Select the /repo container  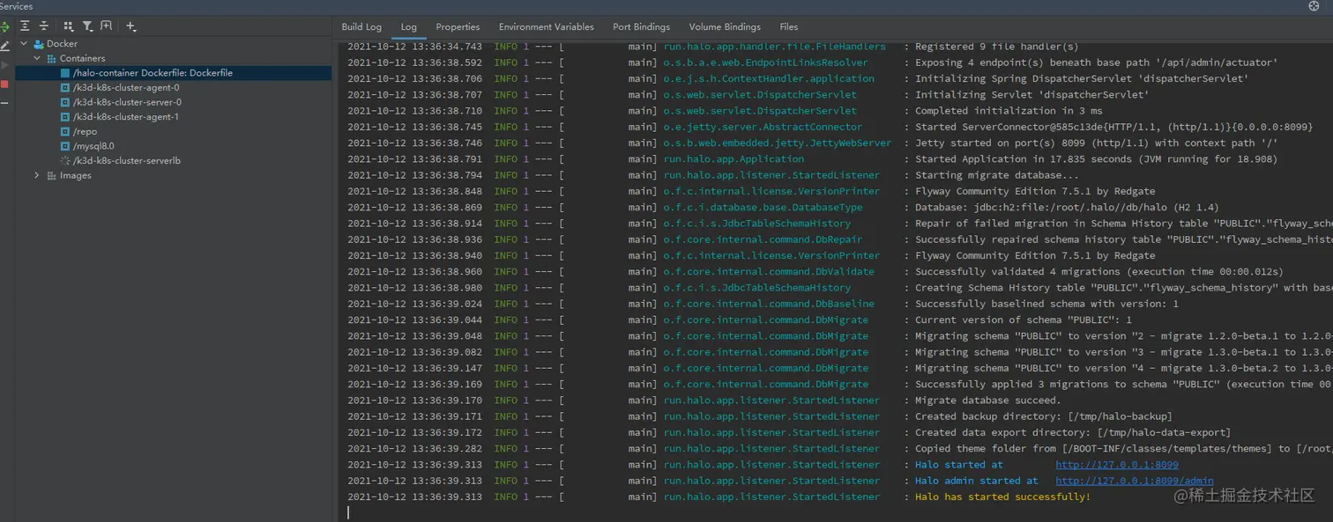click(85, 132)
